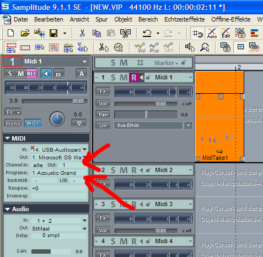The image size is (263, 257).
Task: Copy selection using the copy icon
Action: (x=96, y=33)
